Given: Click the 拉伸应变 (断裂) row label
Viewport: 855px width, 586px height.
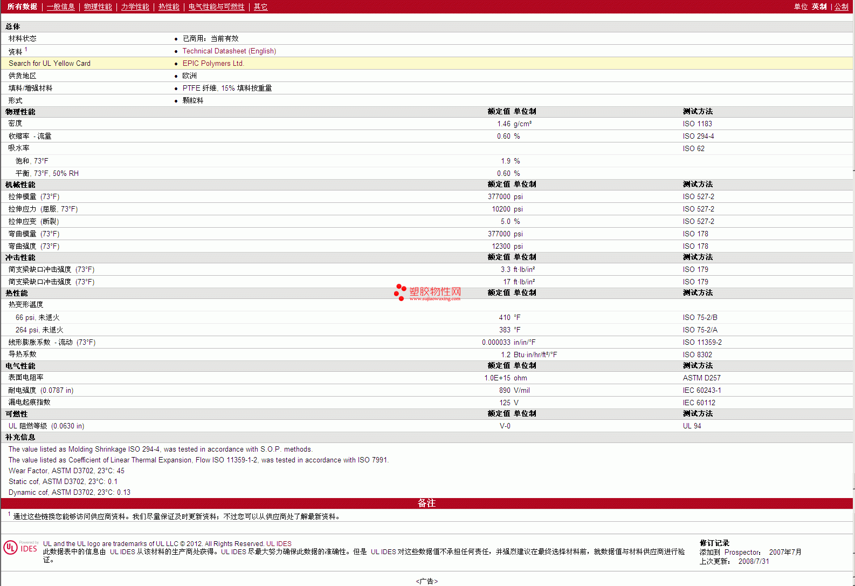Looking at the screenshot, I should (33, 221).
